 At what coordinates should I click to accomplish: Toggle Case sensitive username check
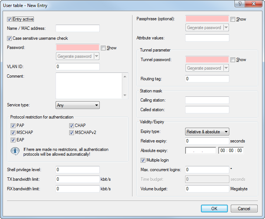click(10, 38)
